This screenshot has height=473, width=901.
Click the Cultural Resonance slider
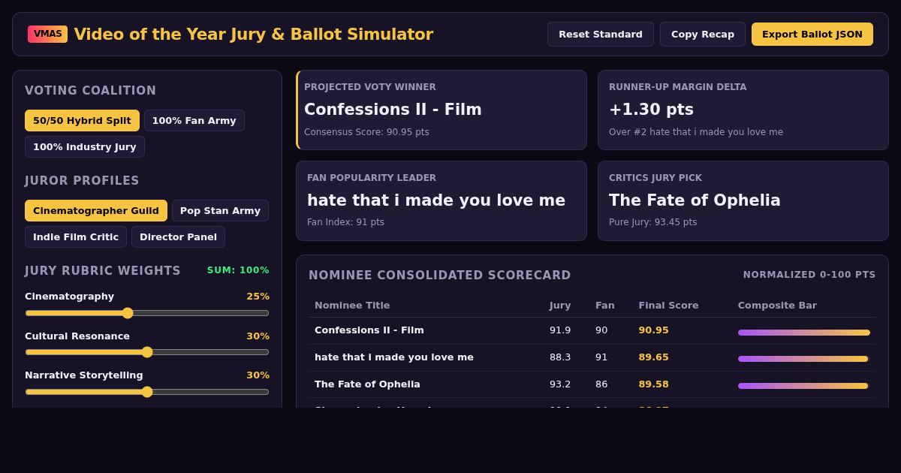tap(147, 352)
